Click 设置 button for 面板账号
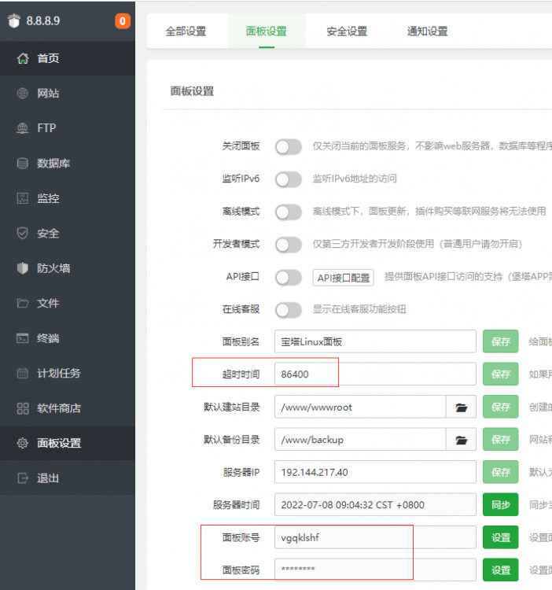Viewport: 552px width, 590px height. click(x=500, y=537)
